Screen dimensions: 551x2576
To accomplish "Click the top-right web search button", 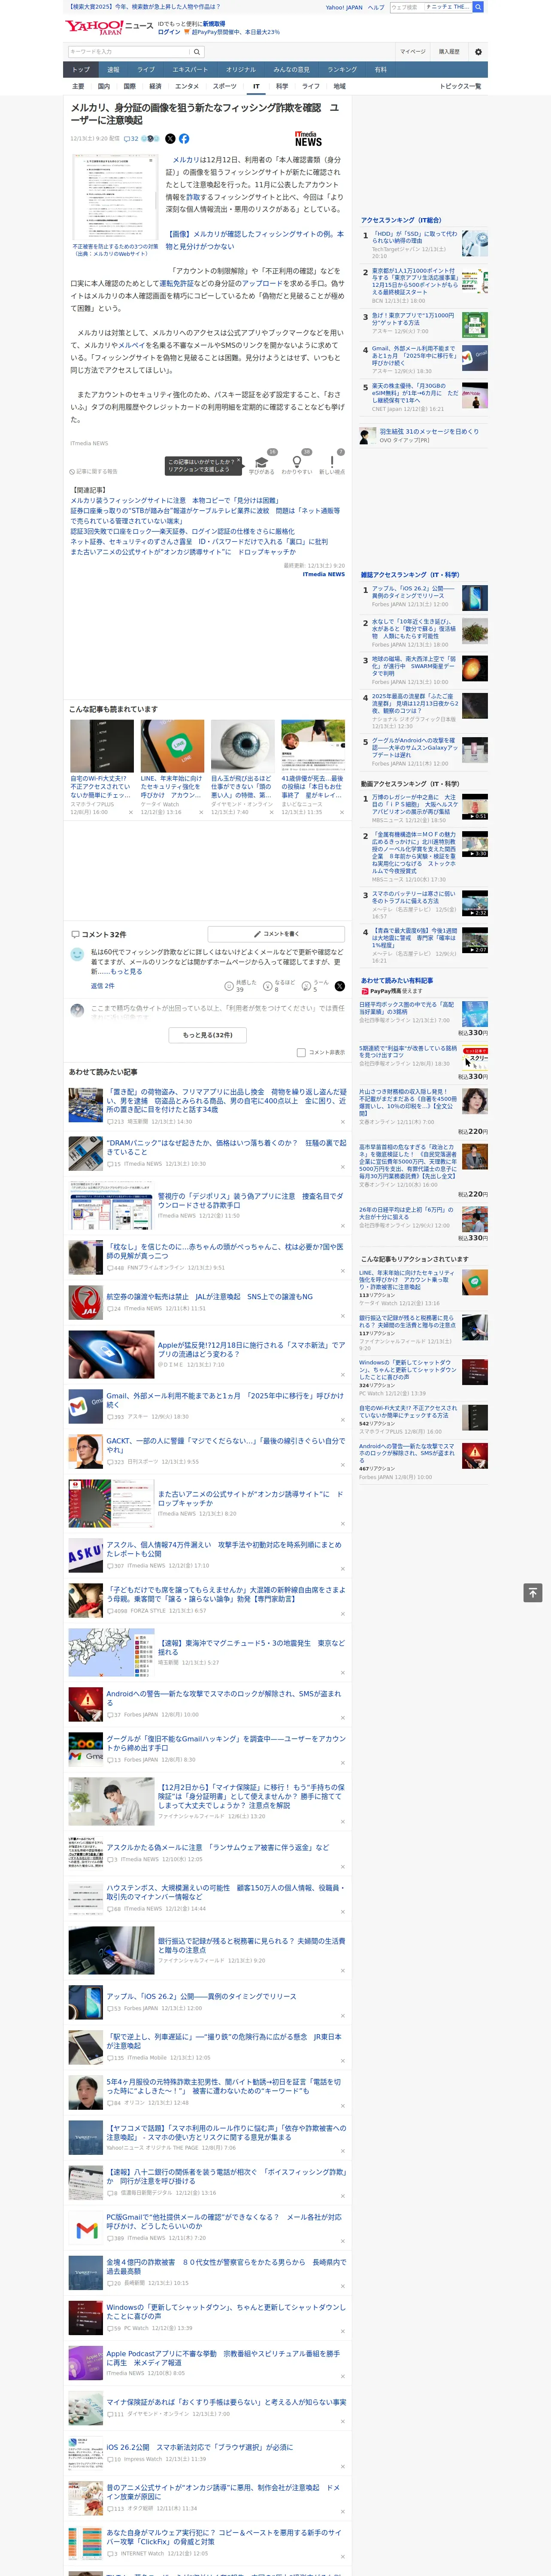I will pos(478,7).
